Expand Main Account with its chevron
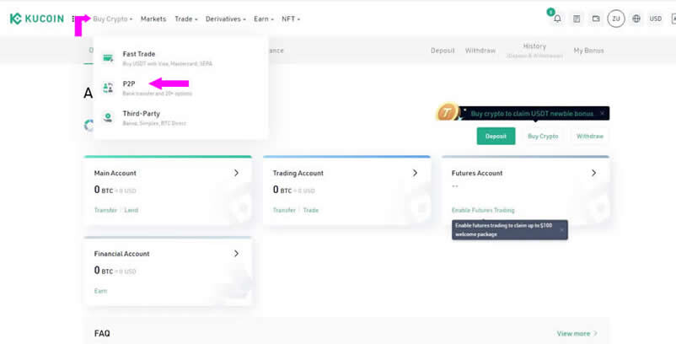 236,173
